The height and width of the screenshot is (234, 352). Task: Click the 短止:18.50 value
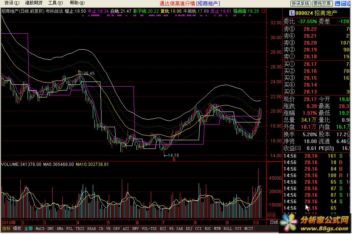pyautogui.click(x=75, y=11)
